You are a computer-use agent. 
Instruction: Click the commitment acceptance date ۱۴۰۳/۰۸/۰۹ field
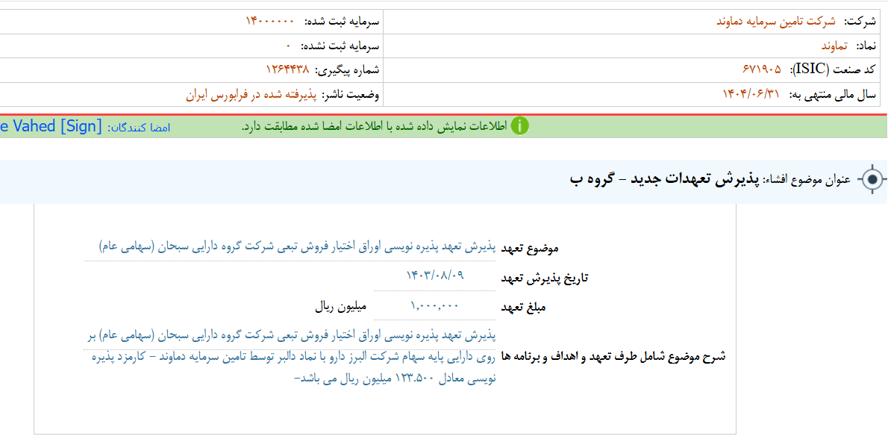[434, 276]
